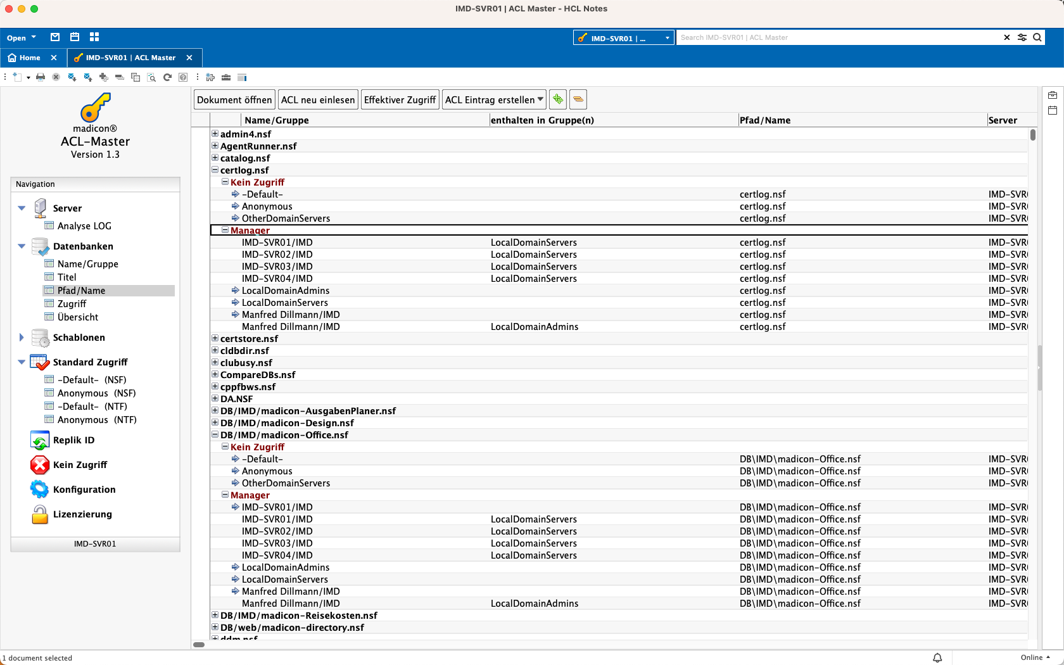
Task: Click the Effektiver Zugriff button
Action: click(x=400, y=99)
